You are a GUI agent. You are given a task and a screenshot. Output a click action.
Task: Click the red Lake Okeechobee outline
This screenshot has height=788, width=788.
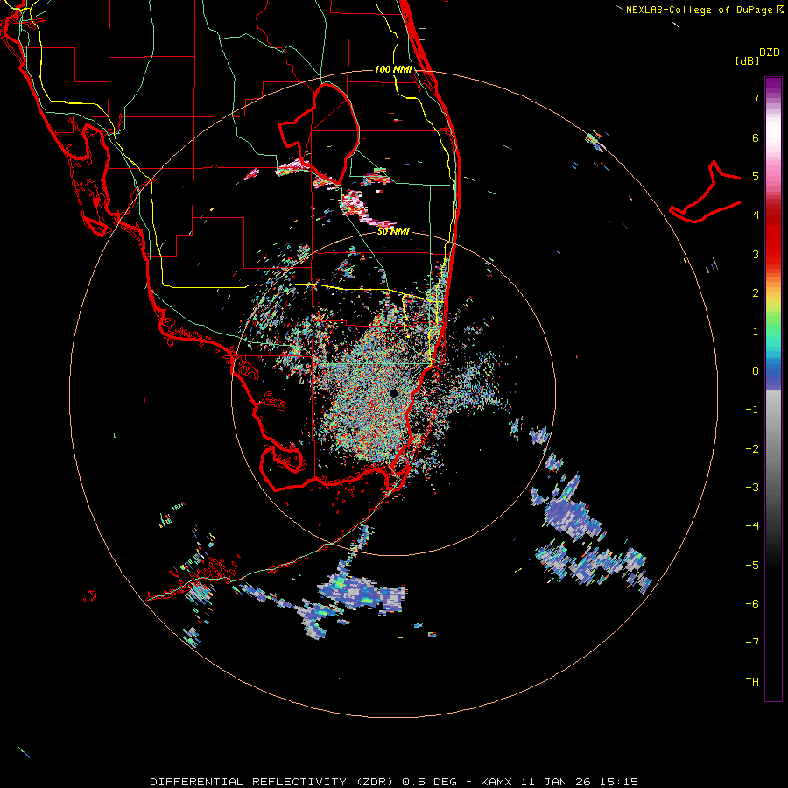pos(319,136)
